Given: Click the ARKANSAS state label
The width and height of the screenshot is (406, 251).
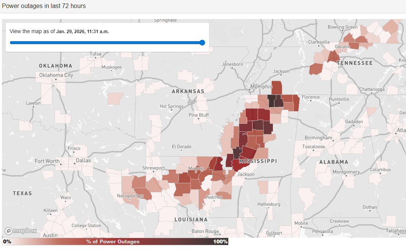Looking at the screenshot, I should click(188, 91).
